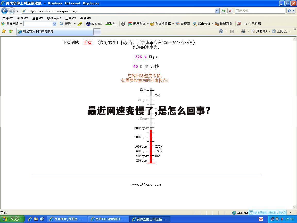Image resolution: width=297 pixels, height=223 pixels.
Task: Open a new blank tab
Action: tap(97, 32)
